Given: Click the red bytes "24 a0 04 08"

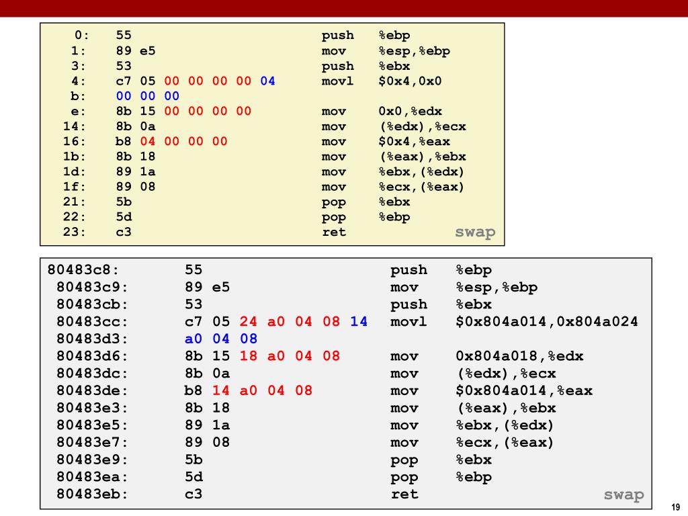Looking at the screenshot, I should click(290, 322).
